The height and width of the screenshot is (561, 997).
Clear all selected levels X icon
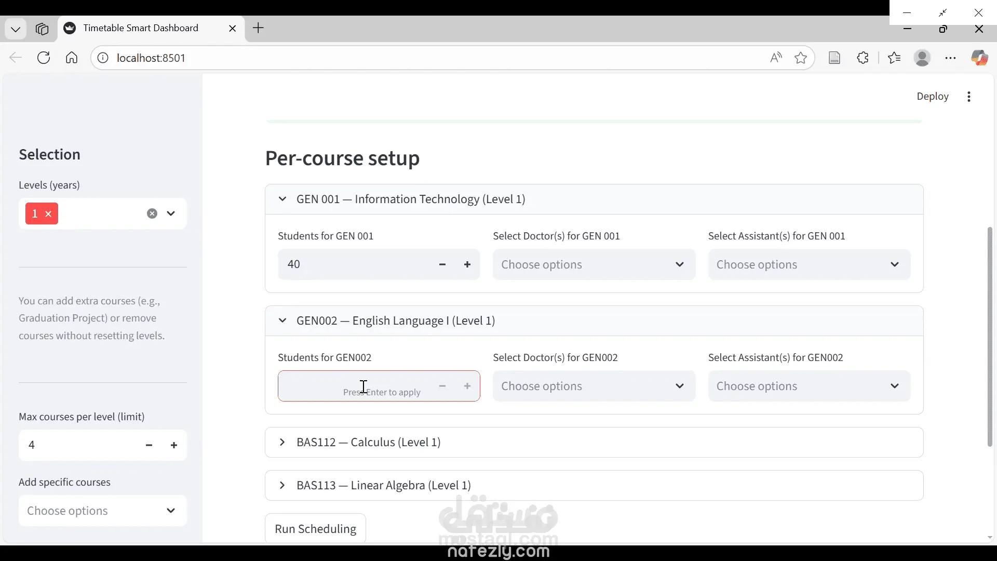click(152, 213)
